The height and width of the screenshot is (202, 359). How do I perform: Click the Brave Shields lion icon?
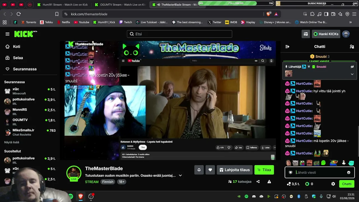(269, 14)
